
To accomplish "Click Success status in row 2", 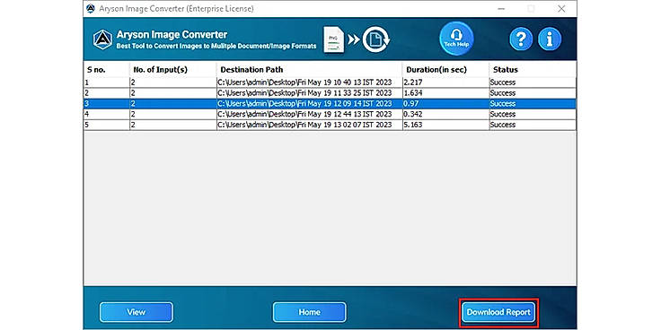I will pyautogui.click(x=533, y=93).
